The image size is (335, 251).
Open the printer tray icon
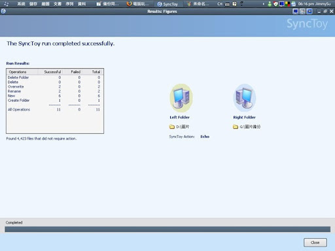click(294, 4)
